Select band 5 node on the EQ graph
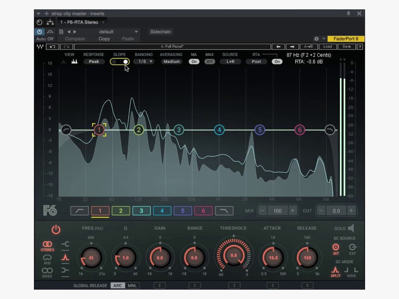The width and height of the screenshot is (399, 299). [x=260, y=130]
